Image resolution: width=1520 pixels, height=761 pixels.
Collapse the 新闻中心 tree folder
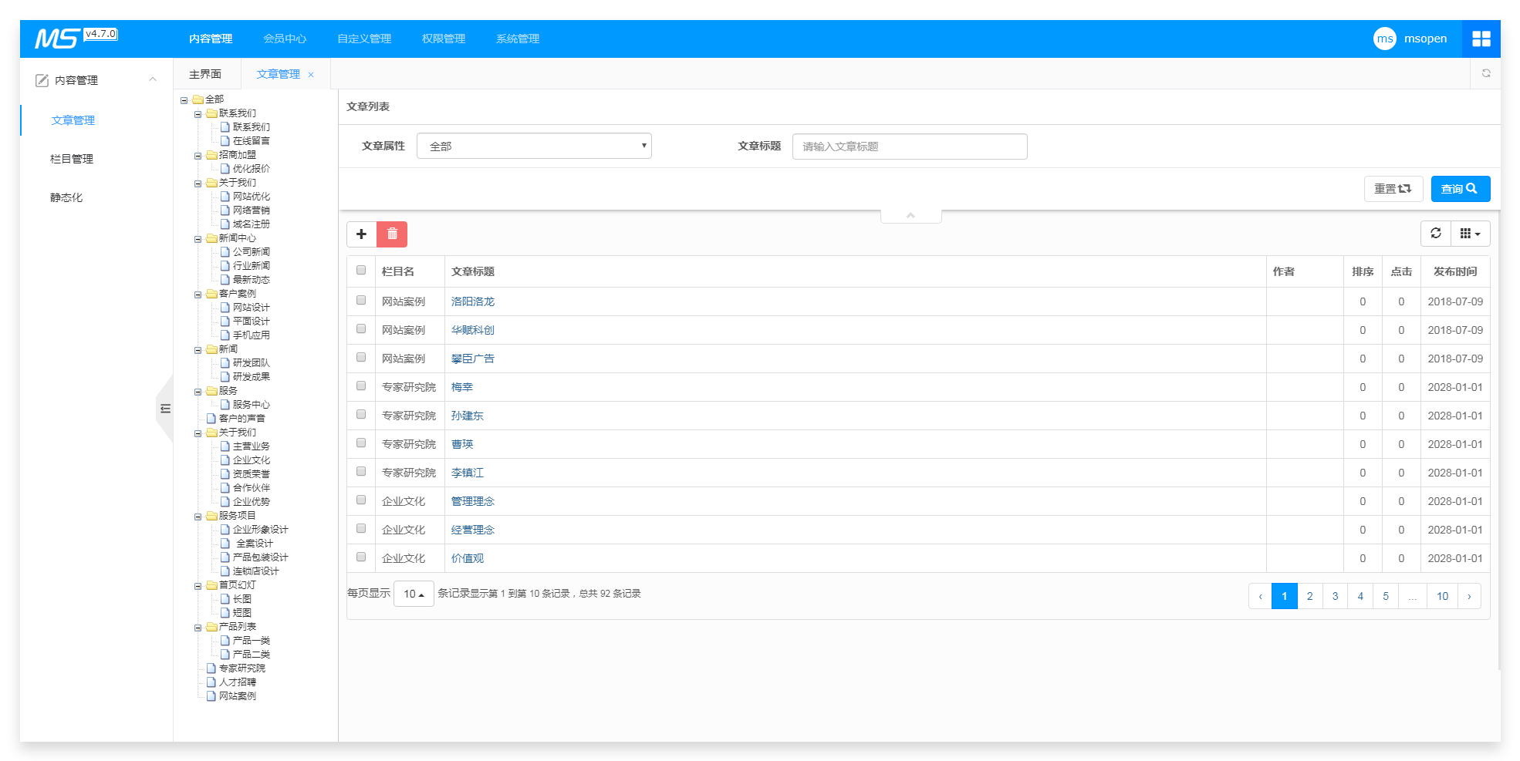coord(198,239)
